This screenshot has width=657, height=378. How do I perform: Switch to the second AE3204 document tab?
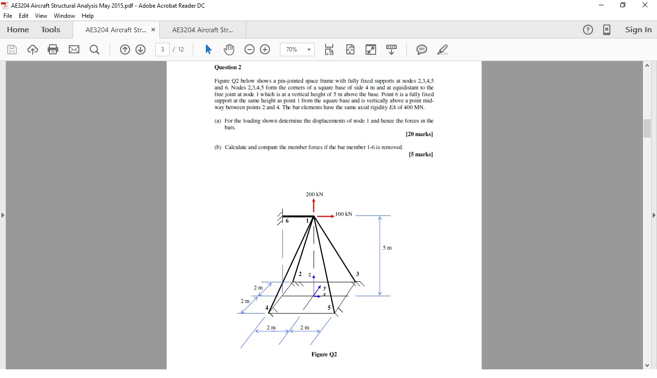click(201, 30)
